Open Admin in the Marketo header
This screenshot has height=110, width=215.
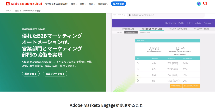tap(198, 23)
